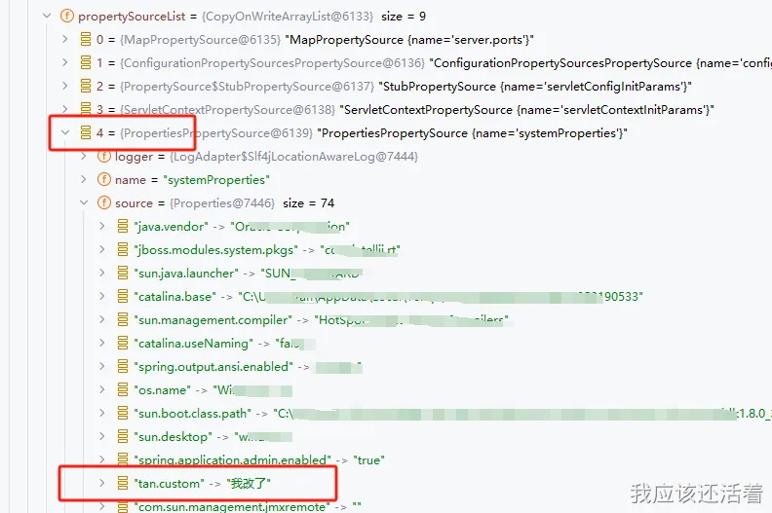The width and height of the screenshot is (772, 513).
Task: Click the field icon beside logger
Action: (104, 157)
